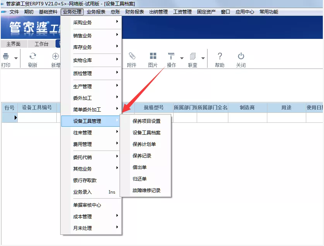The width and height of the screenshot is (324, 246).
Task: Open the 总账 menu
Action: [115, 12]
